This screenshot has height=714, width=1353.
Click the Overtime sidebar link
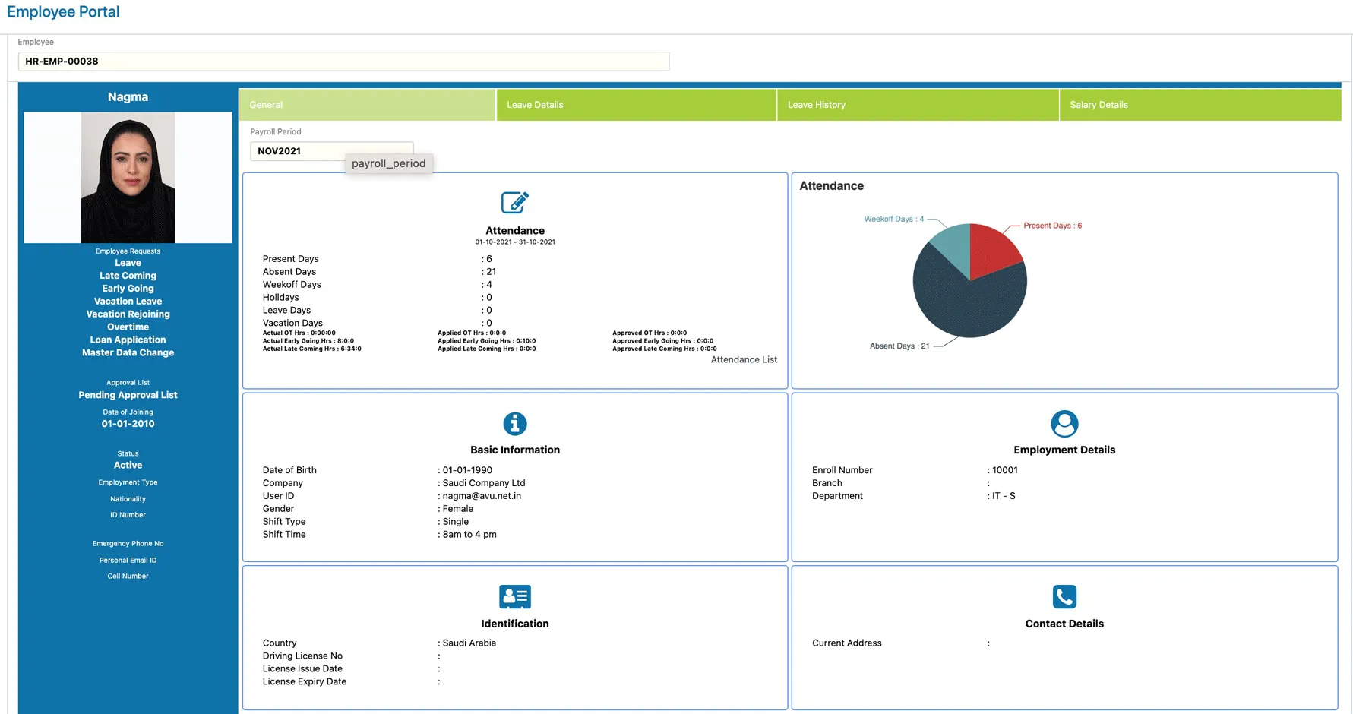tap(127, 327)
